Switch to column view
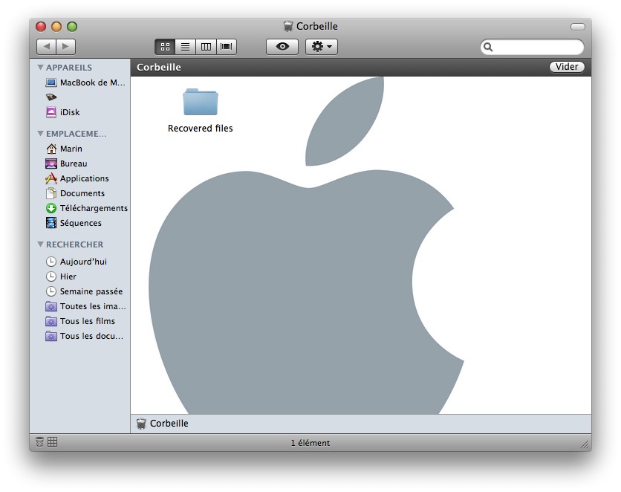The height and width of the screenshot is (492, 621). [x=206, y=47]
